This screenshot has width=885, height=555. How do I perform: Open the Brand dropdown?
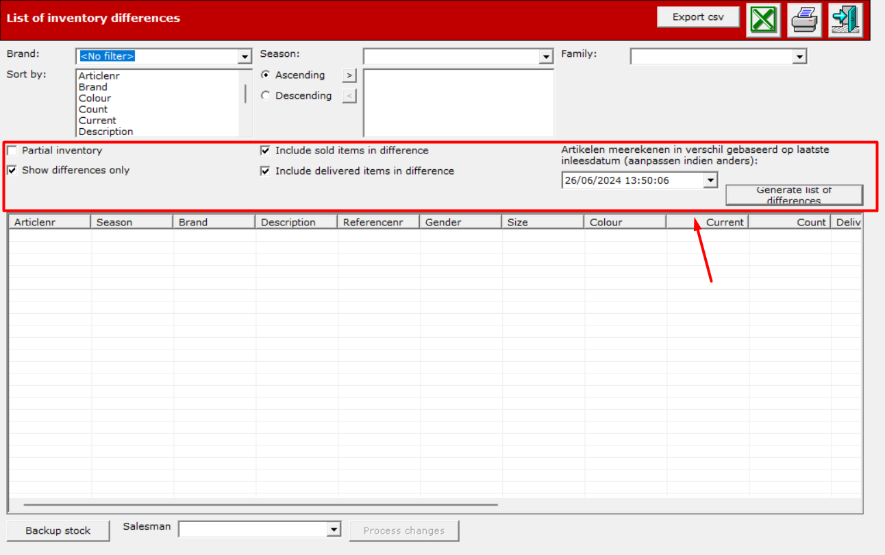(x=245, y=56)
